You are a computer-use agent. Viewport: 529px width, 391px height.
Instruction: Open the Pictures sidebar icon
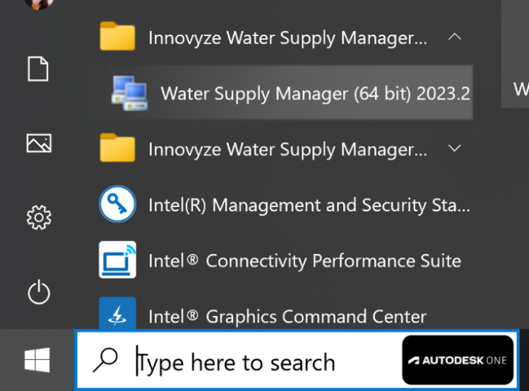(39, 144)
